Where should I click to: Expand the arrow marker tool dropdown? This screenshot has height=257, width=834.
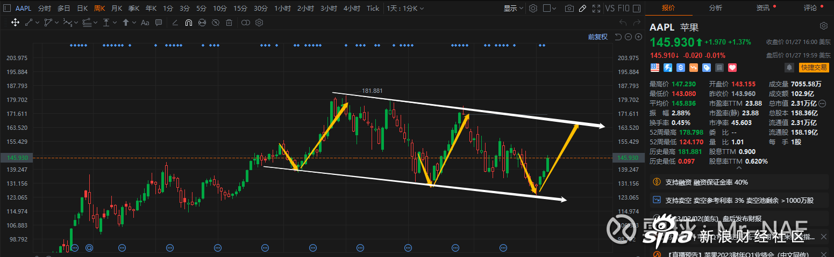click(134, 23)
